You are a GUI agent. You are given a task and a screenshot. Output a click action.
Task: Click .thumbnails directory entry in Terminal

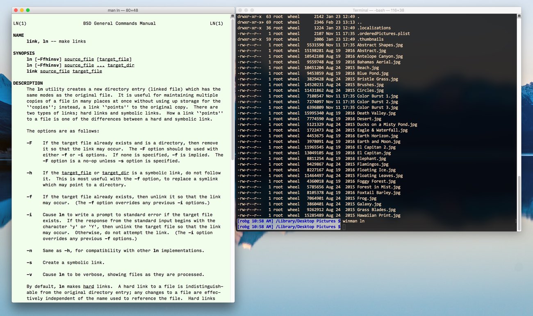click(x=370, y=39)
